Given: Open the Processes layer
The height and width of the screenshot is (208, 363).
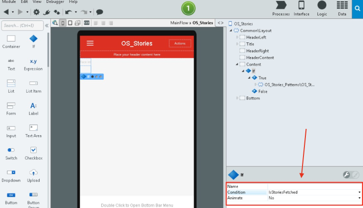Looking at the screenshot, I should (281, 8).
